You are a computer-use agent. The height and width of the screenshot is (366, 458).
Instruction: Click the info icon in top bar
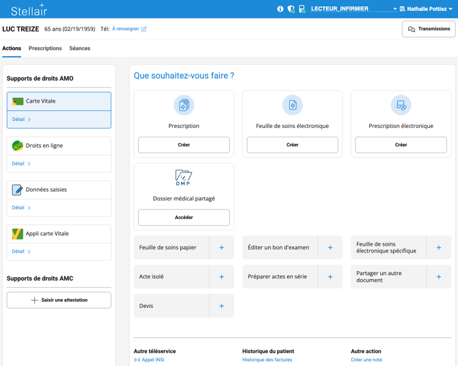tap(280, 9)
